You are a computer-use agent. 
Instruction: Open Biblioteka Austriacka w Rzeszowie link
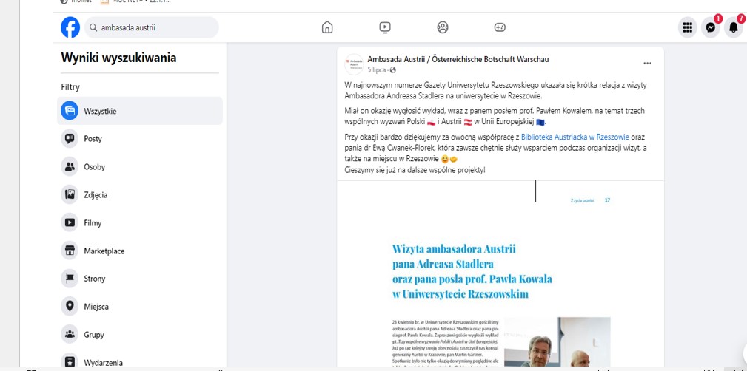(x=575, y=137)
